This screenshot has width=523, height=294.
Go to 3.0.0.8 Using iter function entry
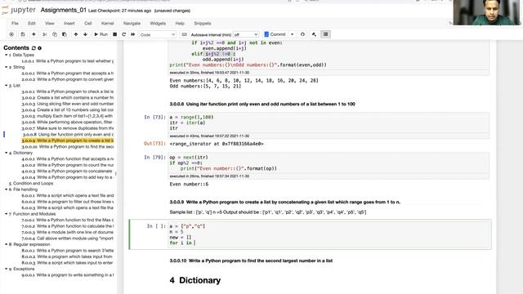(x=68, y=134)
